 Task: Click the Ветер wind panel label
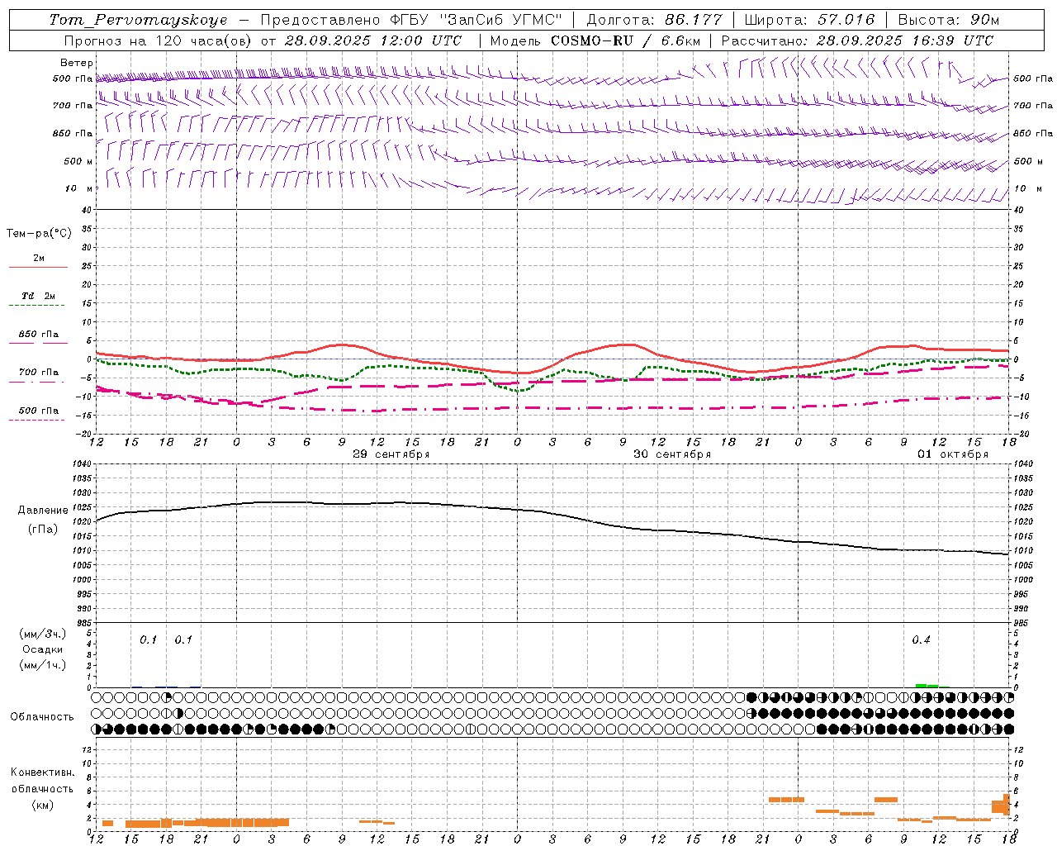click(77, 63)
